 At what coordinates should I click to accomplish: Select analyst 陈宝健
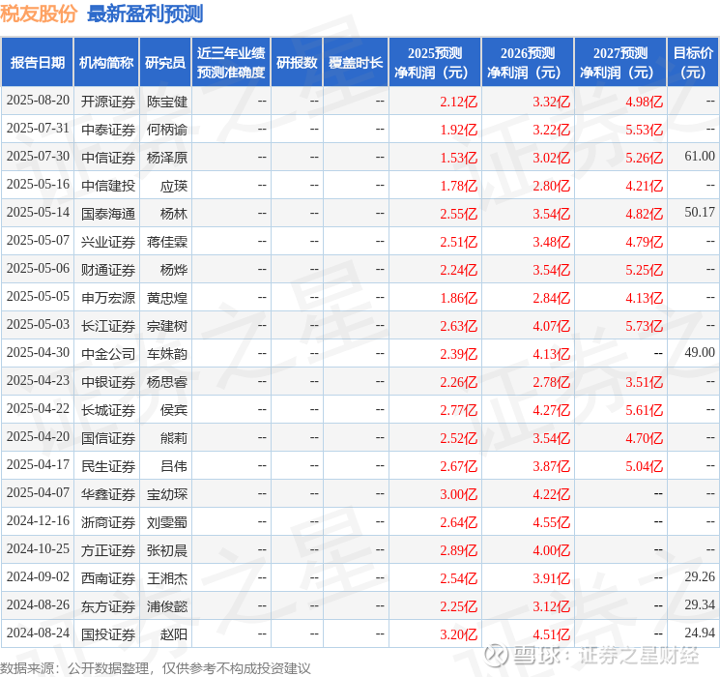pyautogui.click(x=167, y=102)
